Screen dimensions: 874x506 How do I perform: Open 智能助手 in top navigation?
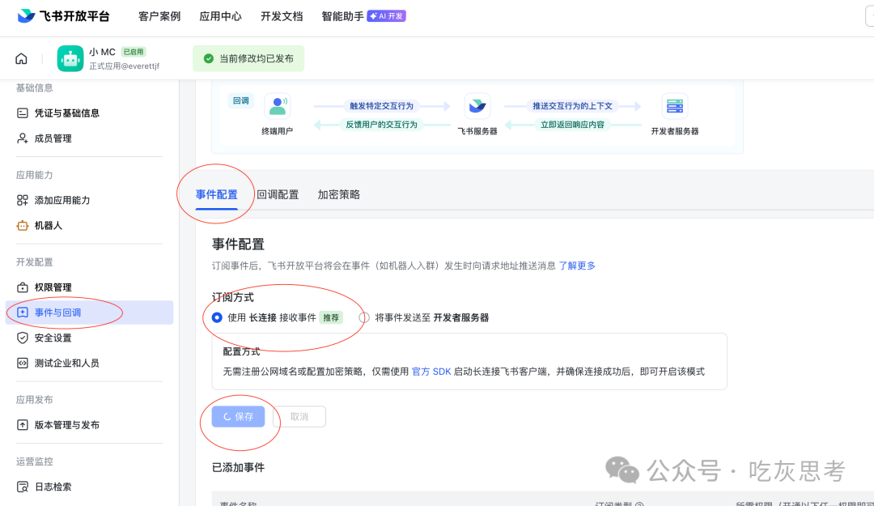click(x=343, y=16)
